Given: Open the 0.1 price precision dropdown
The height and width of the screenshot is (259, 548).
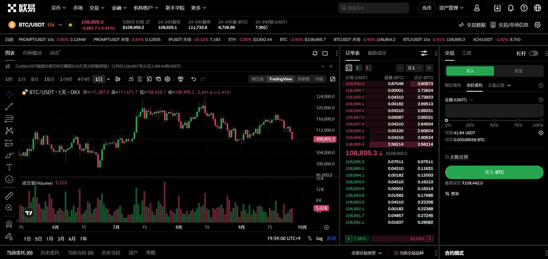Looking at the screenshot, I should 414,67.
